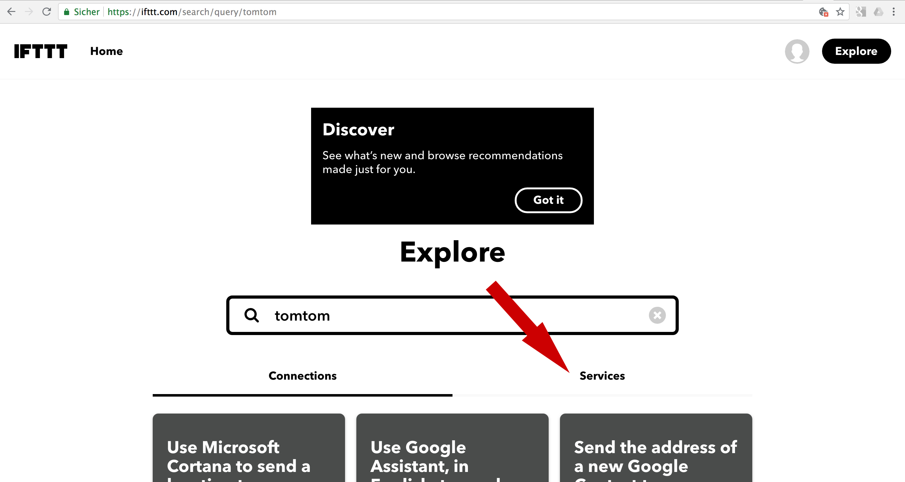Go to Home link
Screen dimensions: 905x482
107,51
